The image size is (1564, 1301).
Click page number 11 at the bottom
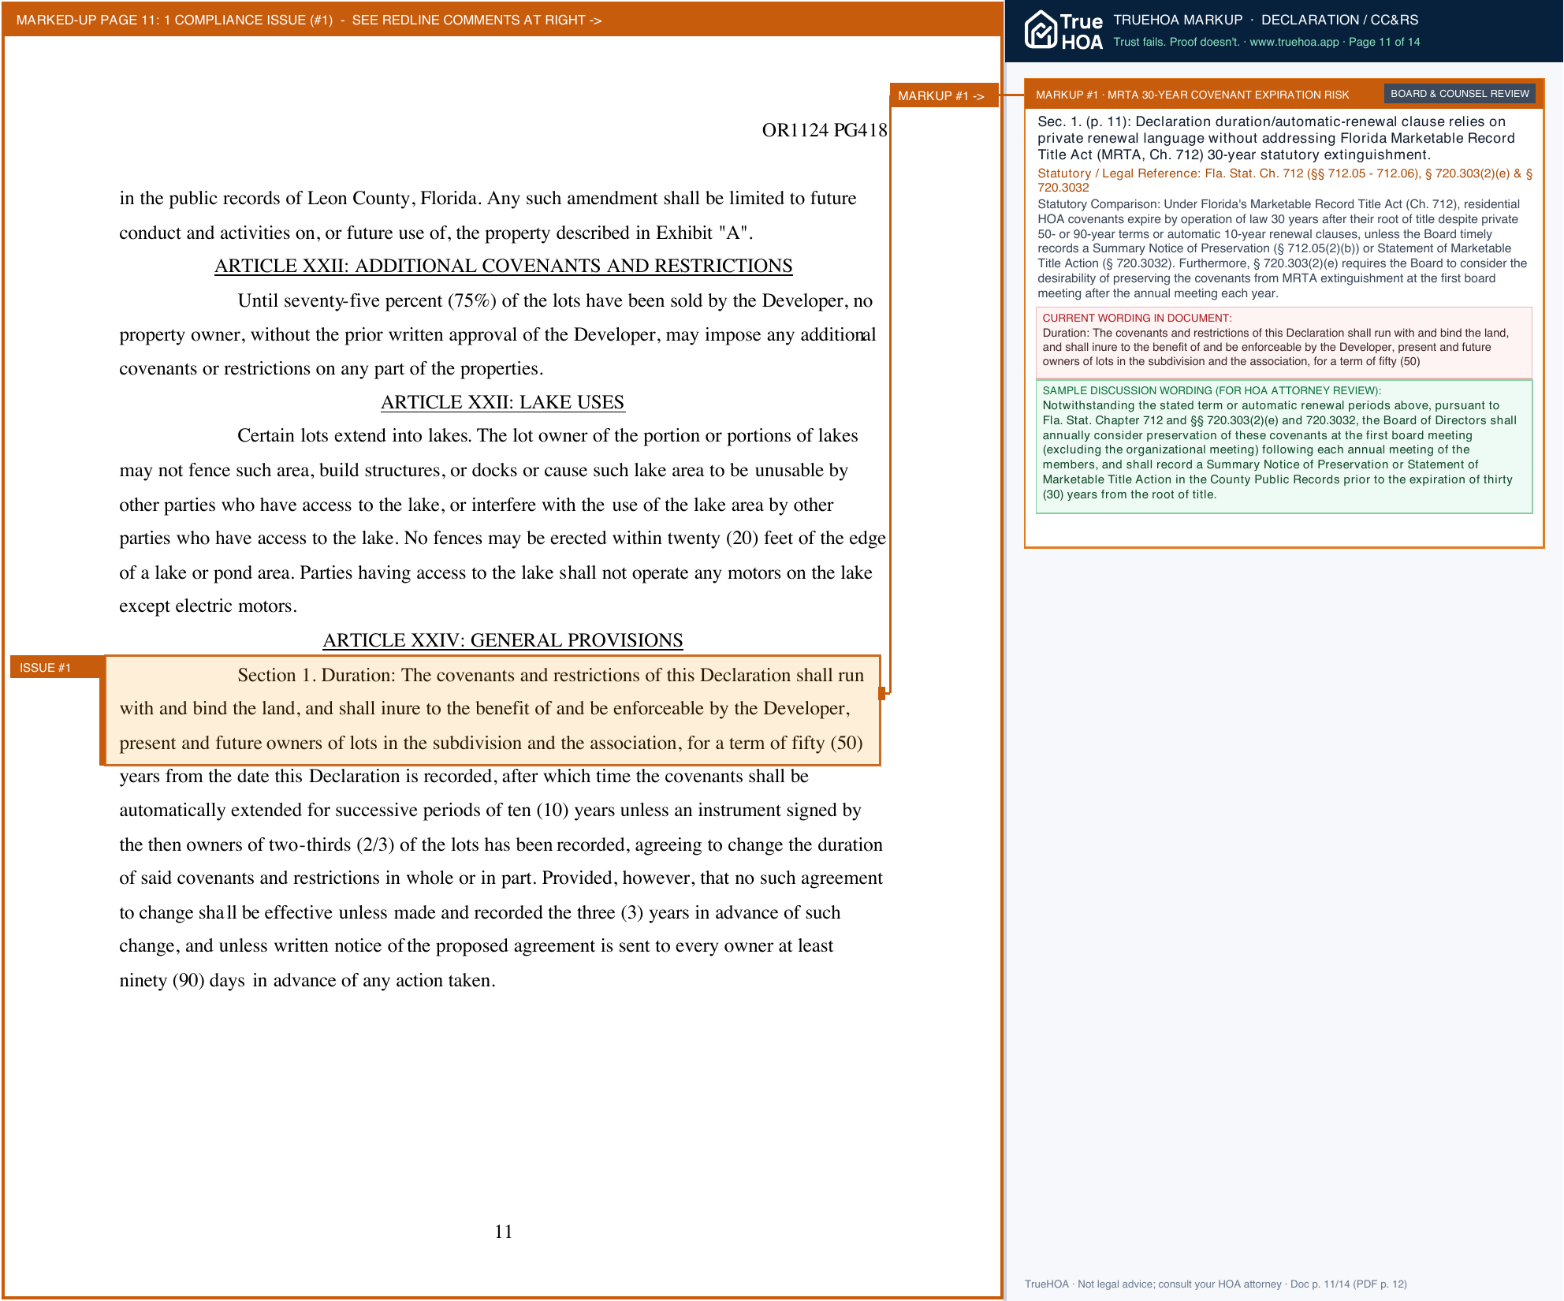point(504,1232)
